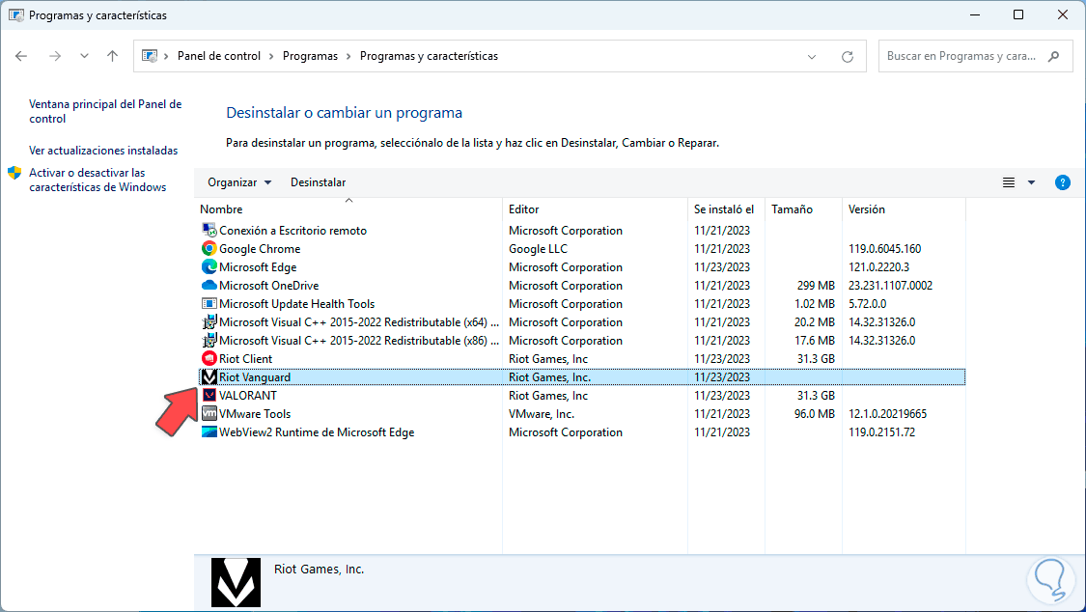Change list view with the view icon
The width and height of the screenshot is (1086, 612).
click(x=1009, y=182)
